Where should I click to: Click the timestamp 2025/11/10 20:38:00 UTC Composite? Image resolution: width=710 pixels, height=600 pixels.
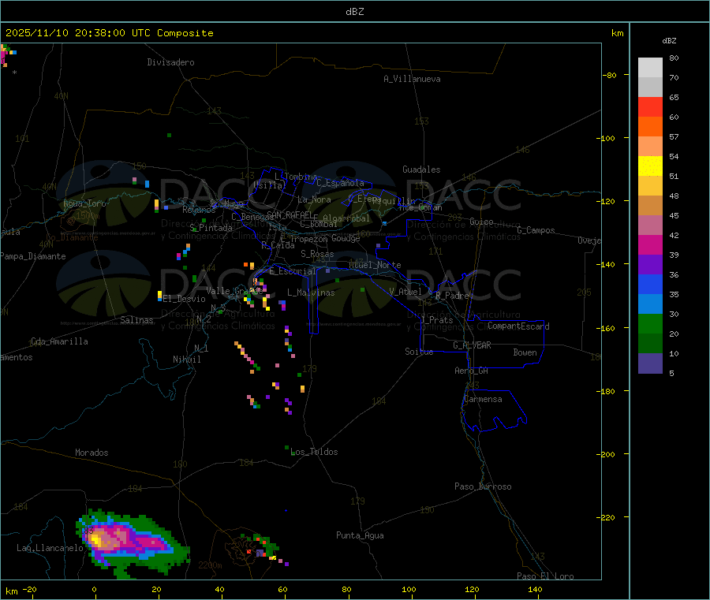[x=109, y=33]
